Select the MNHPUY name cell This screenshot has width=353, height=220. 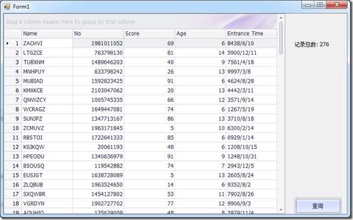click(47, 72)
